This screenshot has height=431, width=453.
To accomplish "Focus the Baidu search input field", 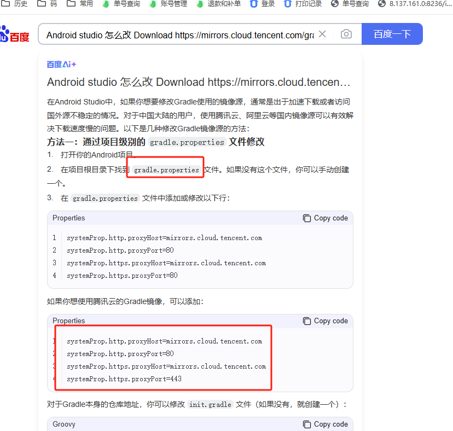I will tap(181, 35).
